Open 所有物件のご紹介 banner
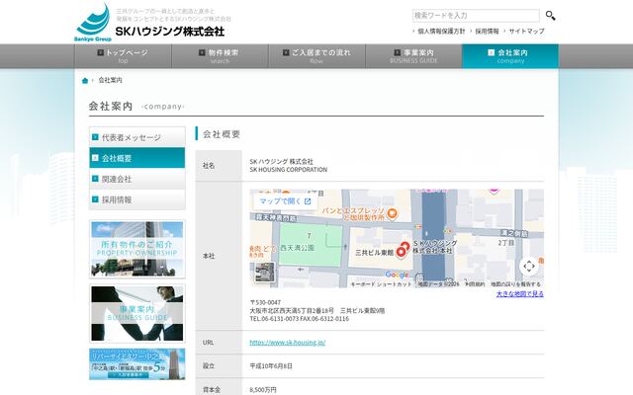This screenshot has width=633, height=395. [x=137, y=249]
